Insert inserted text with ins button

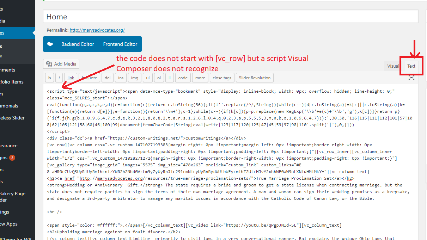[x=121, y=78]
